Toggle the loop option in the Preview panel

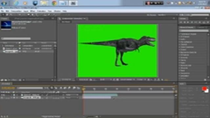click(x=204, y=22)
